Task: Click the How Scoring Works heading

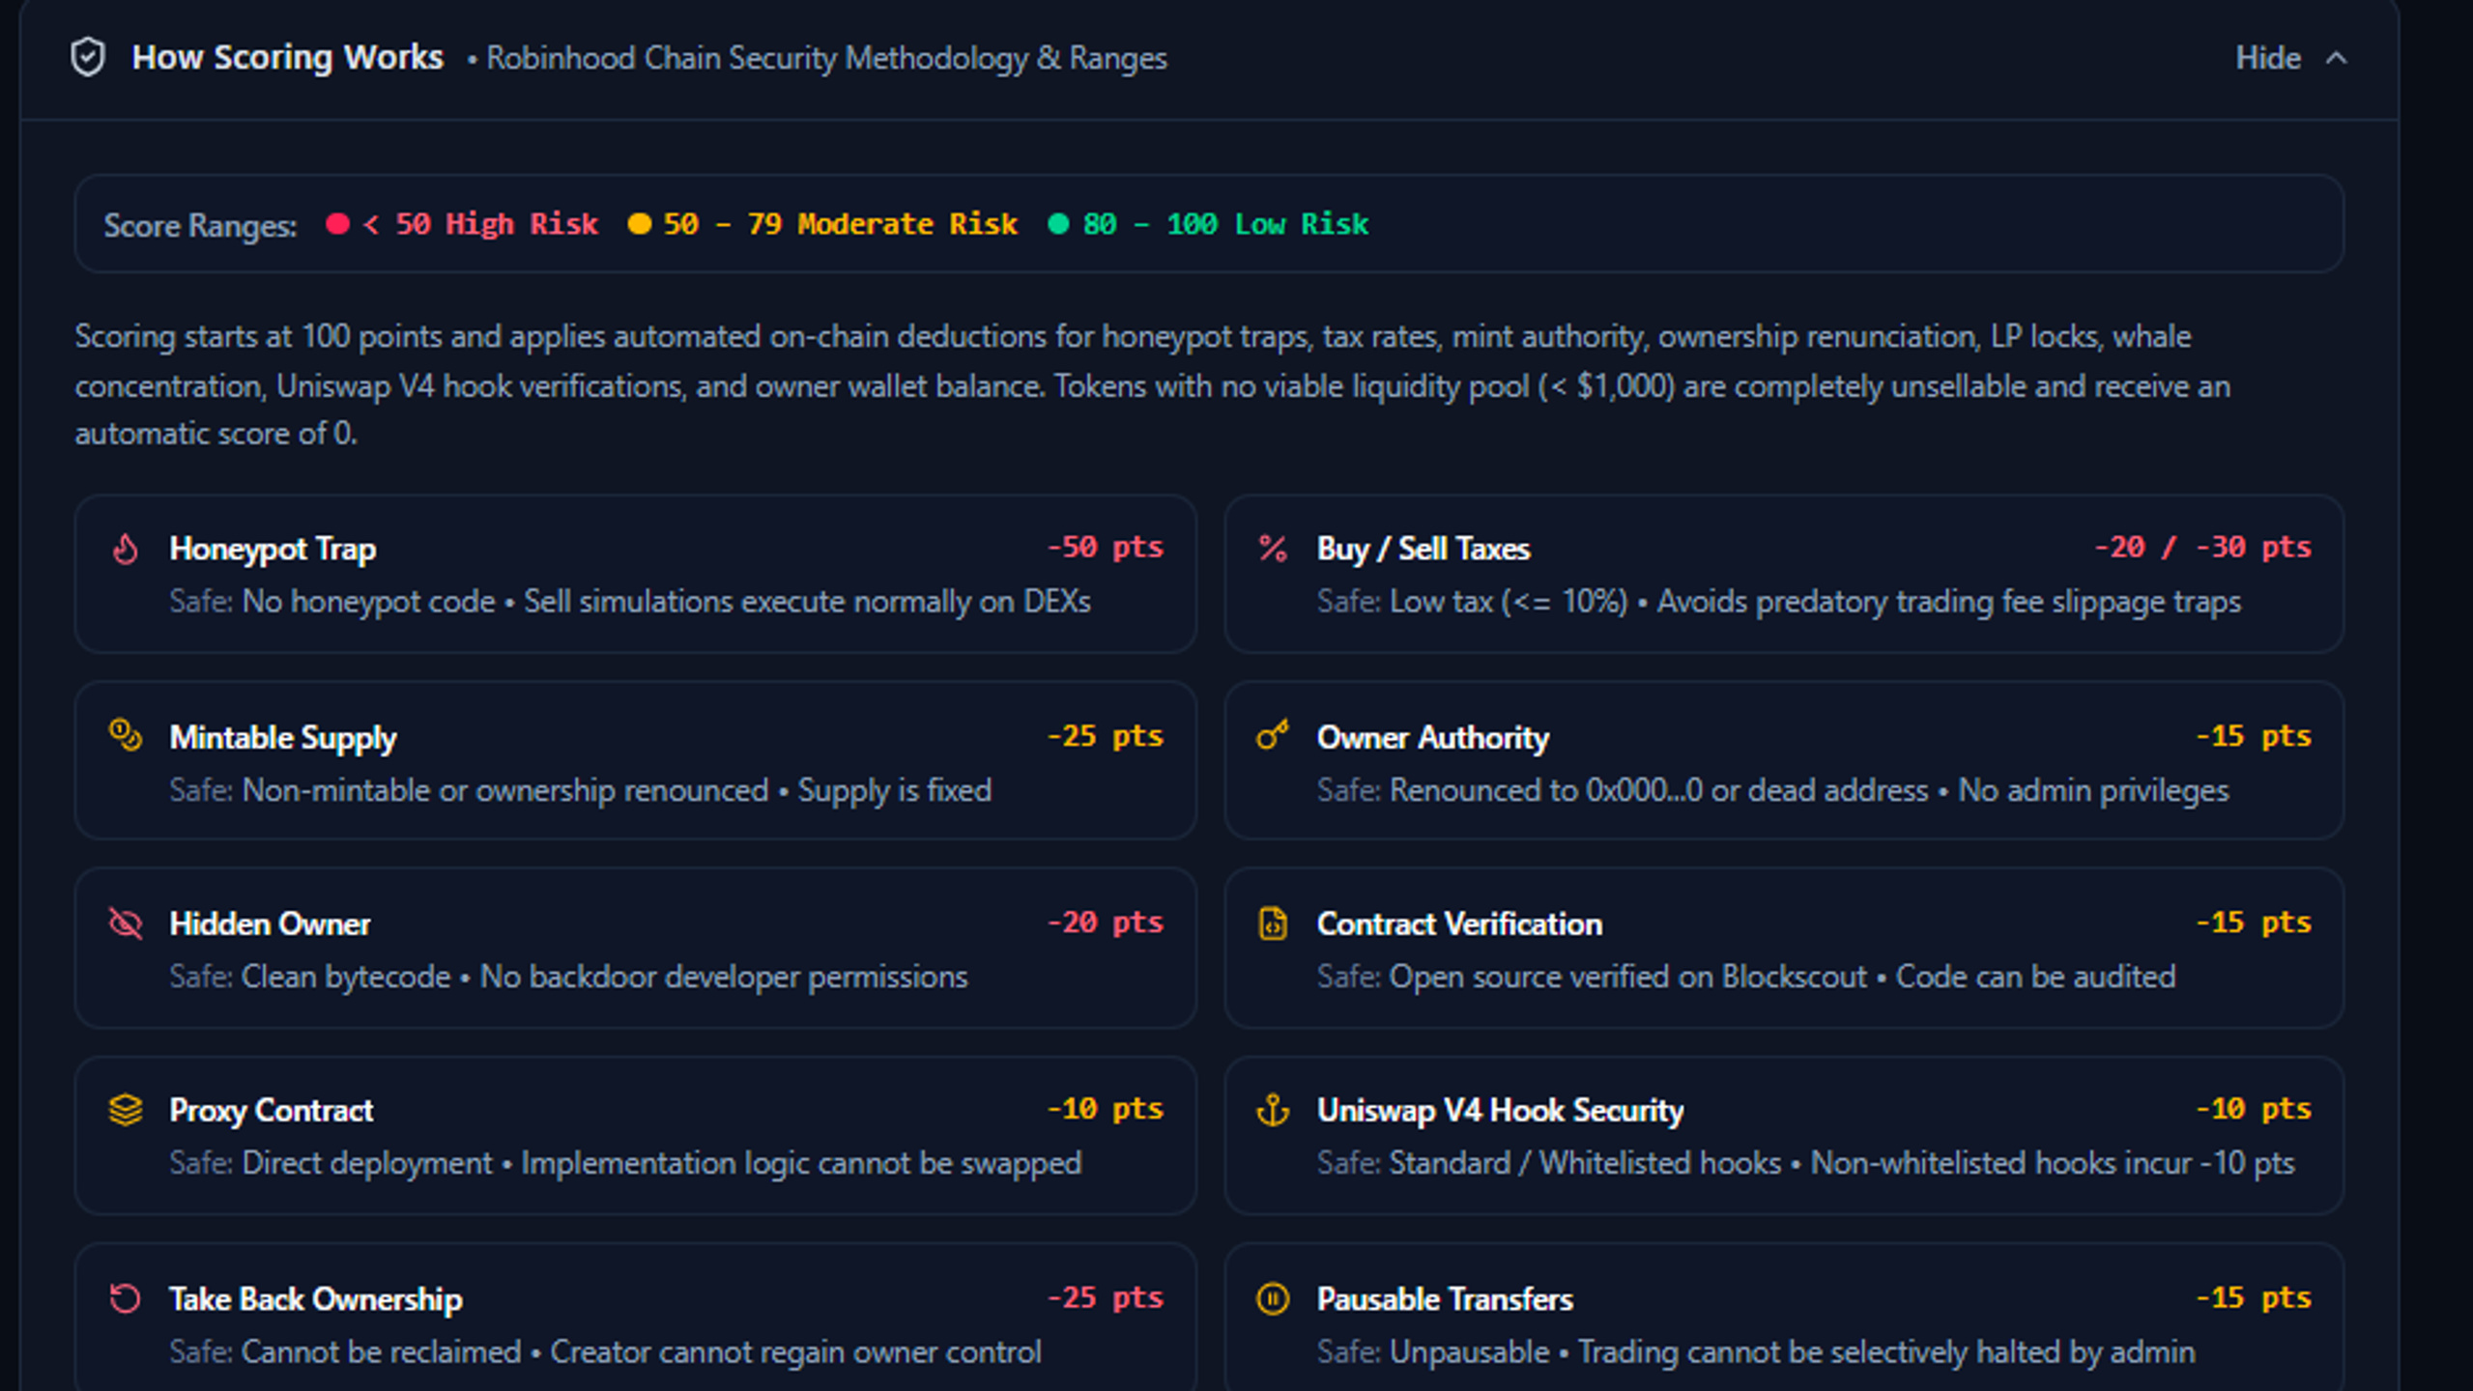Action: click(288, 57)
